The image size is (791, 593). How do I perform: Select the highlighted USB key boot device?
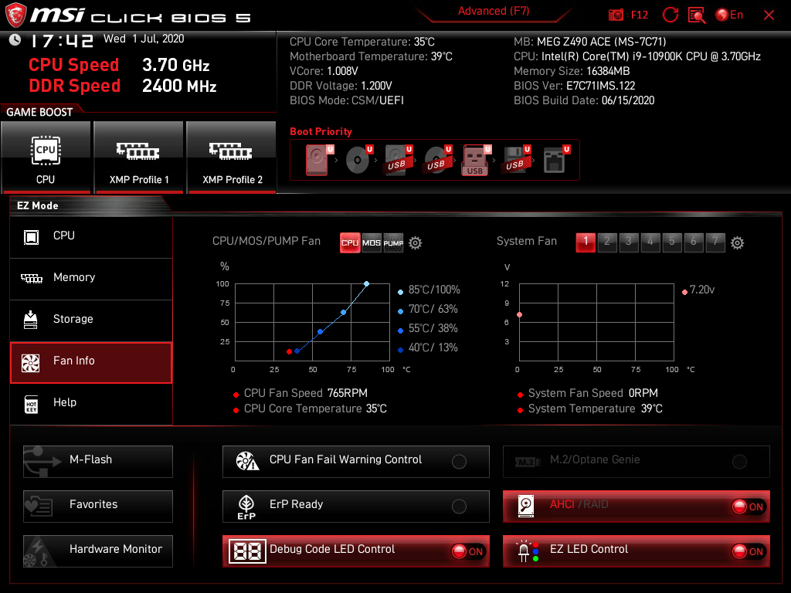pos(476,160)
